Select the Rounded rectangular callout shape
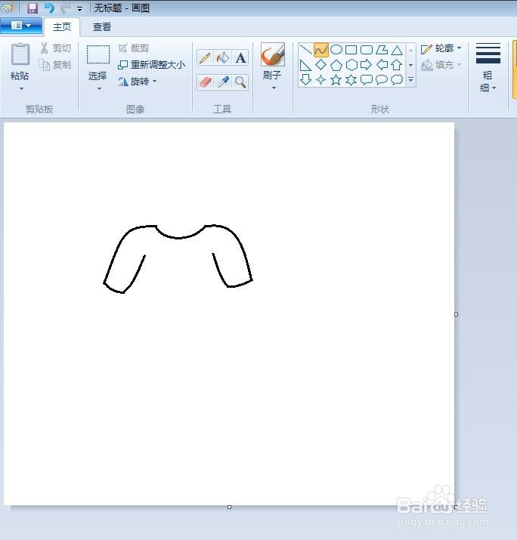Viewport: 517px width, 540px height. click(367, 80)
